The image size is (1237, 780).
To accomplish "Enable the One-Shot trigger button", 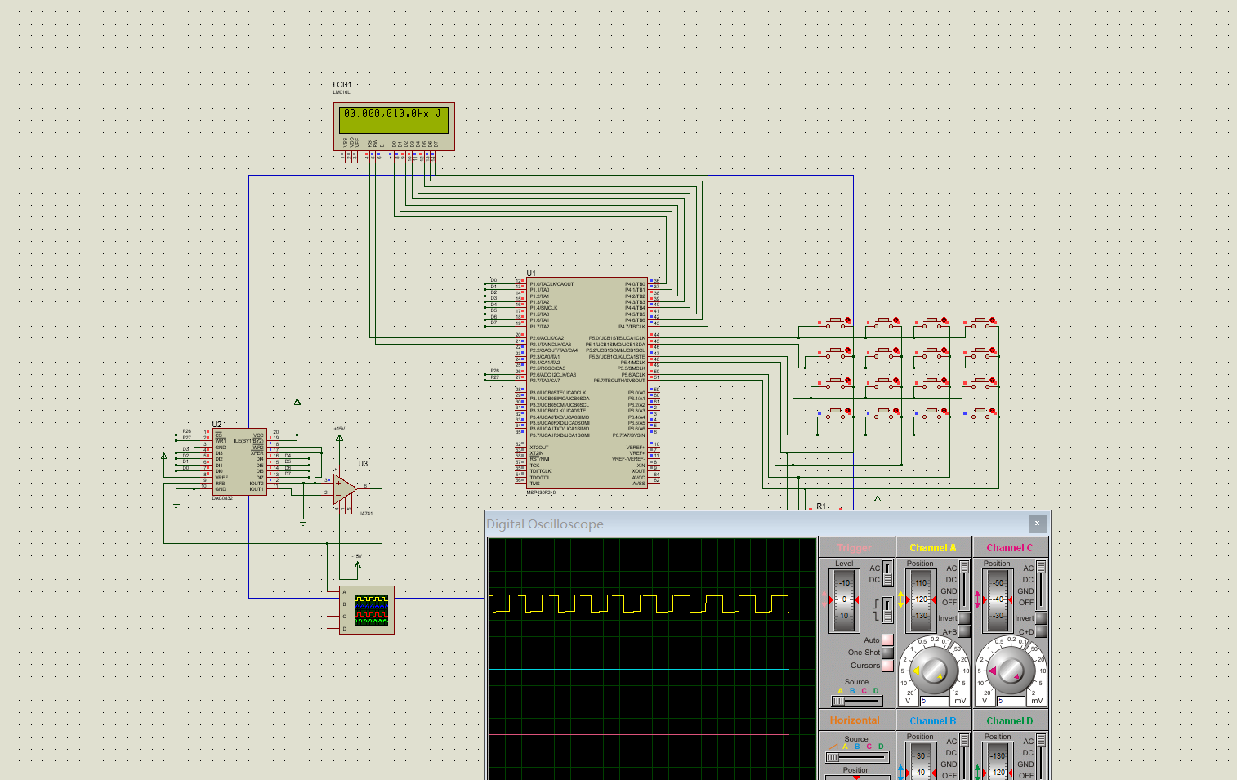I will click(x=886, y=653).
